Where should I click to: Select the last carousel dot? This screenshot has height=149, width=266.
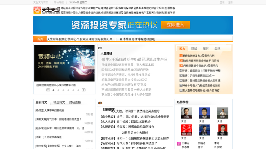click(x=78, y=90)
